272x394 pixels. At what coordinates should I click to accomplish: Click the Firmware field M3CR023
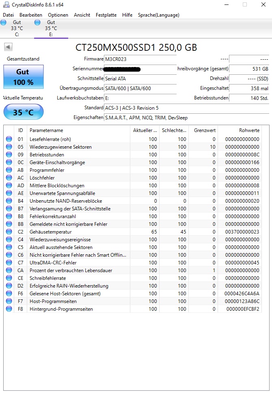140,59
